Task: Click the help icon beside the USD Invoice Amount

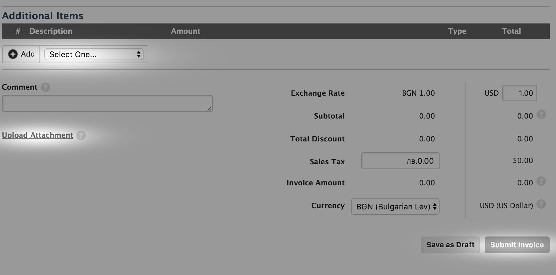Action: [x=542, y=181]
